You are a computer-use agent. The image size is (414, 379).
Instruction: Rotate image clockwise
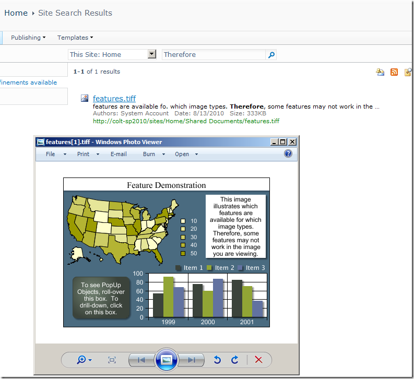tap(235, 360)
